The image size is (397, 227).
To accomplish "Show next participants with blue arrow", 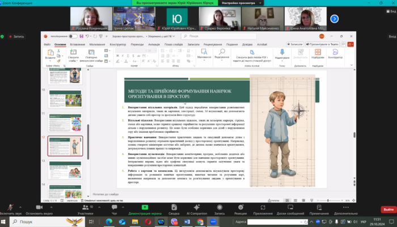I will 334,19.
